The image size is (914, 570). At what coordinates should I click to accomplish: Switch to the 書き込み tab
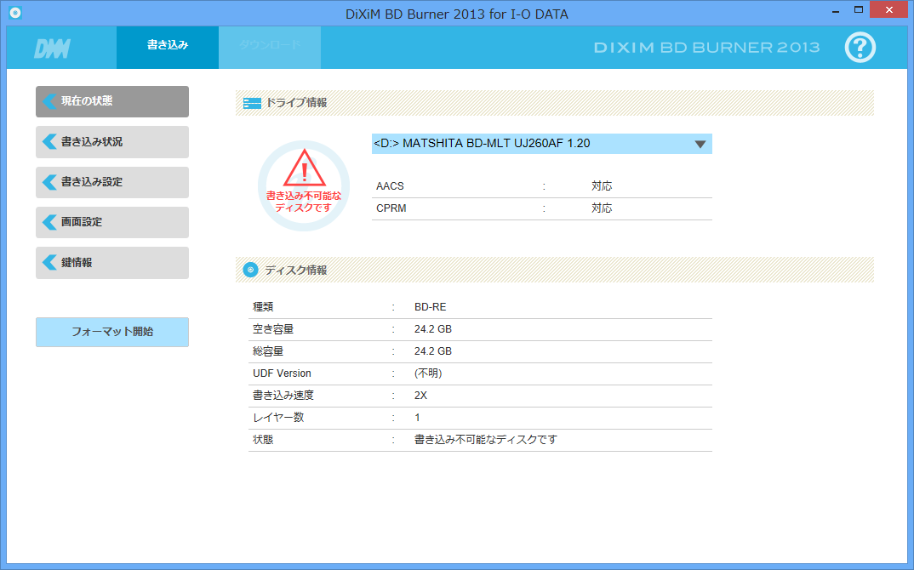click(168, 47)
